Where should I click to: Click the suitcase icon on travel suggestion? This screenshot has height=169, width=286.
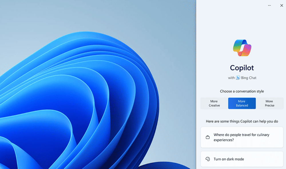click(208, 137)
